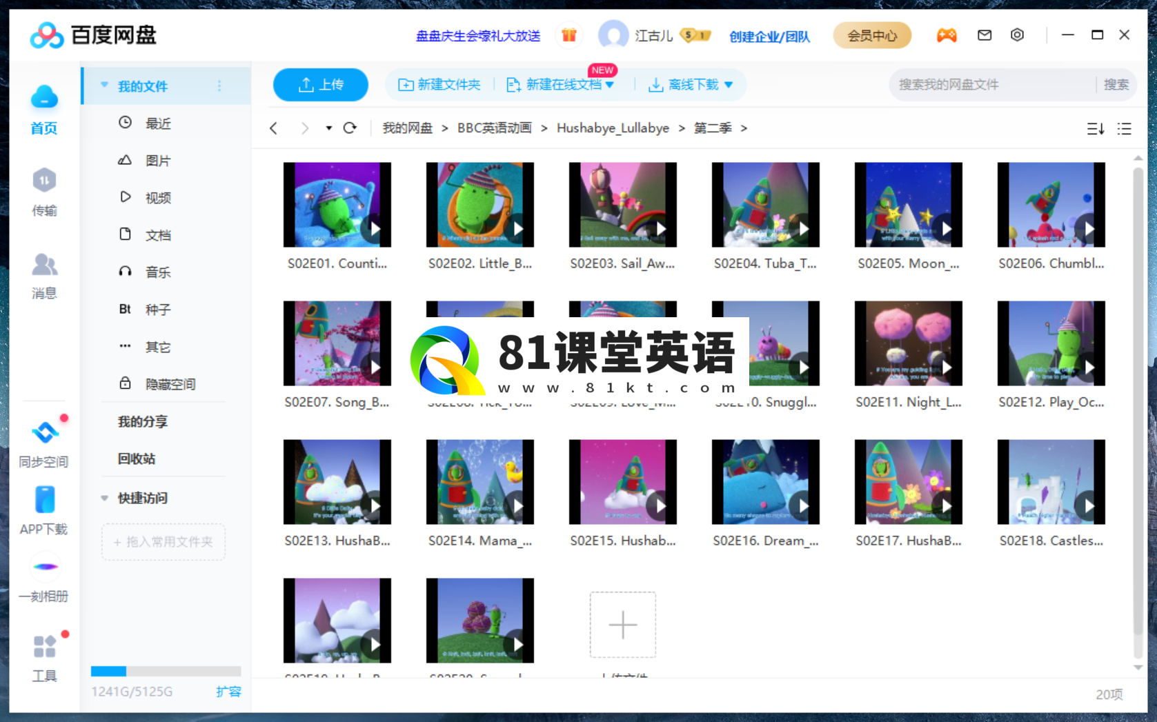The image size is (1157, 722).
Task: Click BBC英语动画 in the breadcrumb
Action: 495,128
